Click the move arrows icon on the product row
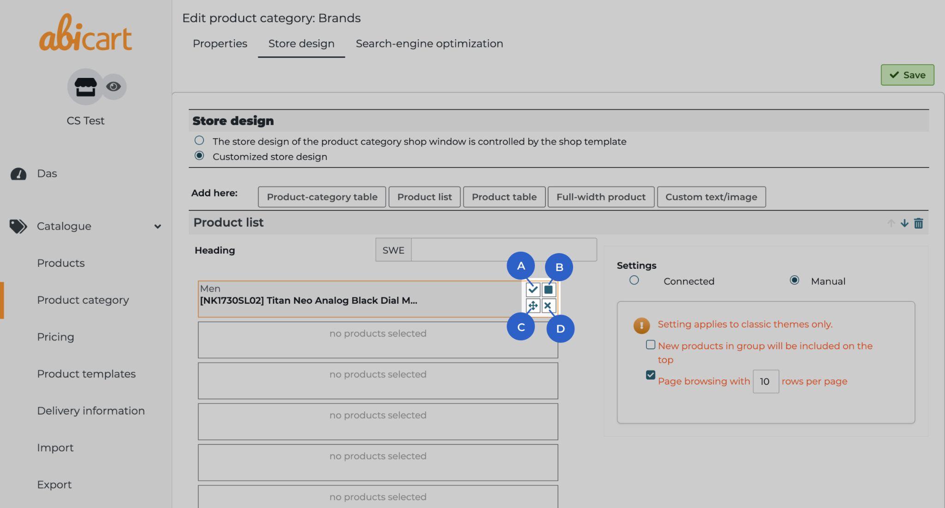Image resolution: width=945 pixels, height=508 pixels. (x=533, y=306)
